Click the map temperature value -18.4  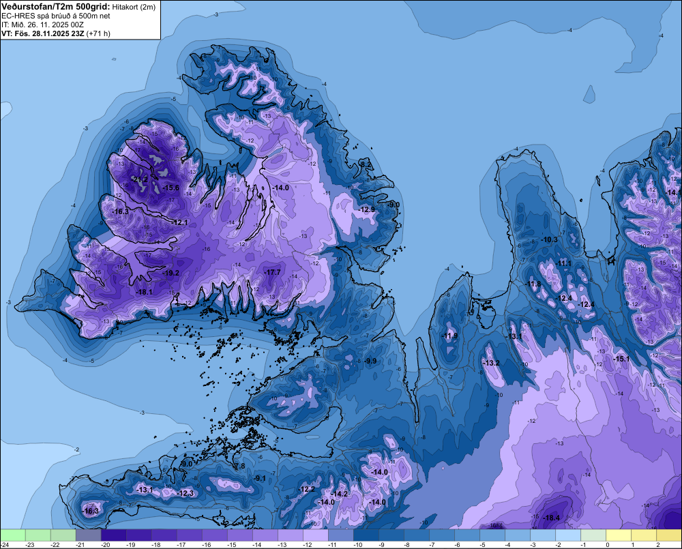coord(552,518)
